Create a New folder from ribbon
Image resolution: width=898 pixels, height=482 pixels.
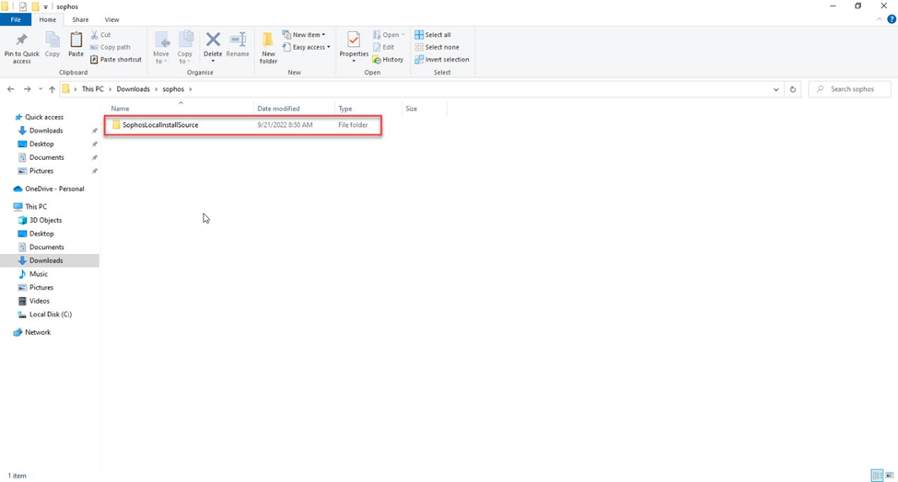click(268, 48)
